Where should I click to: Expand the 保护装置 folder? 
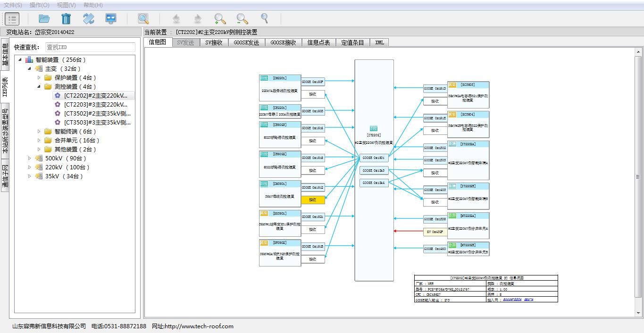39,78
